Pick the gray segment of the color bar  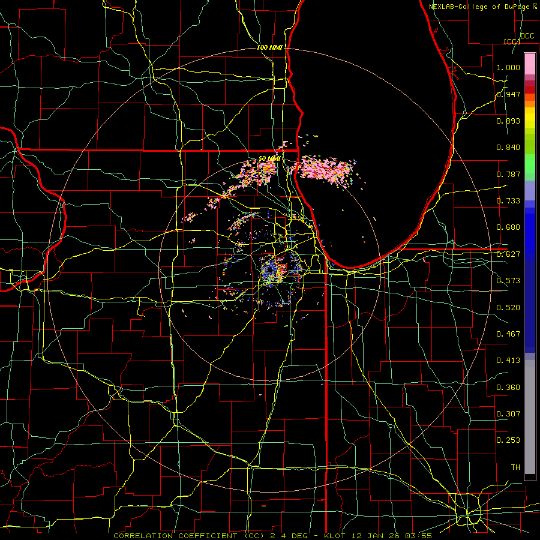tap(530, 417)
